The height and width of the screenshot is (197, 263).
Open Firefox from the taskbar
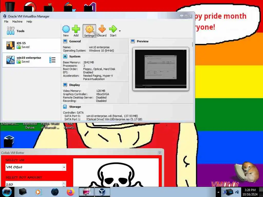pos(71,192)
